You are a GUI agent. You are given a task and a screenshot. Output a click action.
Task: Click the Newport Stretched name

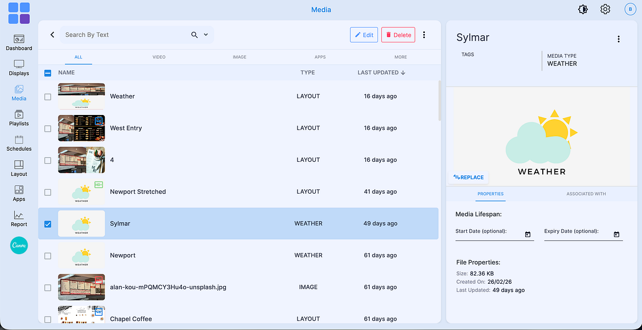138,191
